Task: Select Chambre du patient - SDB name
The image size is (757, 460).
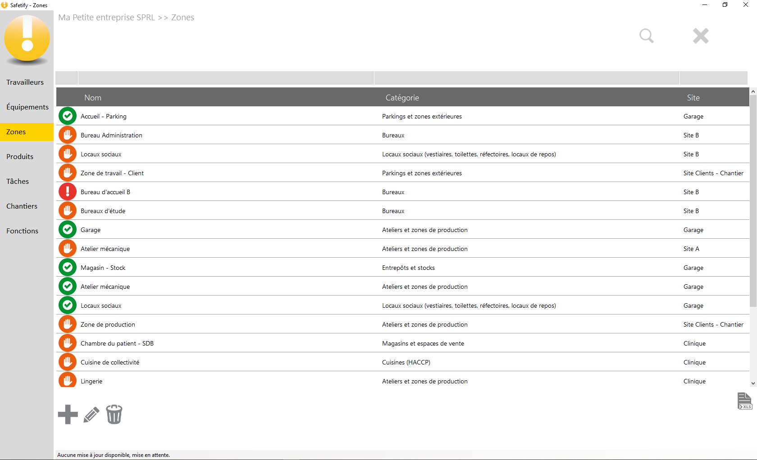Action: pyautogui.click(x=117, y=343)
